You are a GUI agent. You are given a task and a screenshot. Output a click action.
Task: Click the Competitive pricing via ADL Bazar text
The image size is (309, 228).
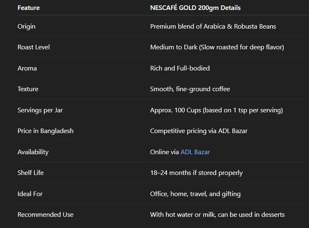(x=198, y=131)
